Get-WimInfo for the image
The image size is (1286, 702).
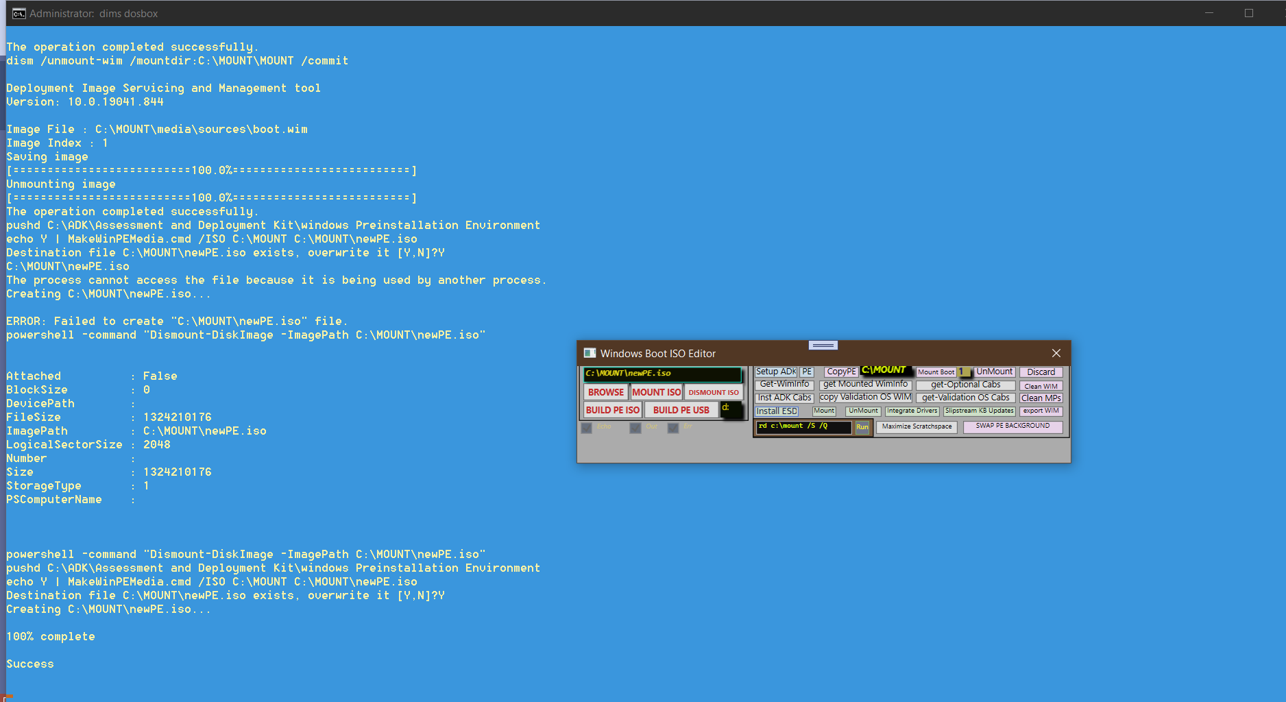pos(784,384)
